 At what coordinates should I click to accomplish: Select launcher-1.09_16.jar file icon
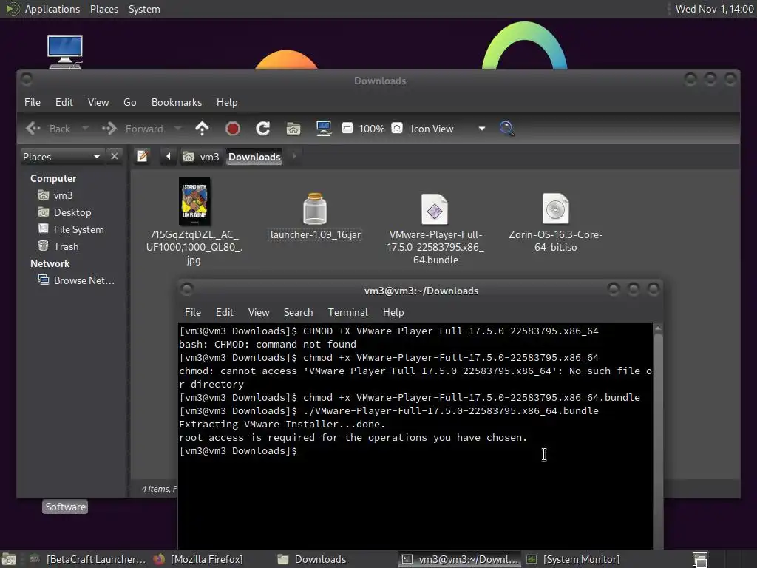315,209
